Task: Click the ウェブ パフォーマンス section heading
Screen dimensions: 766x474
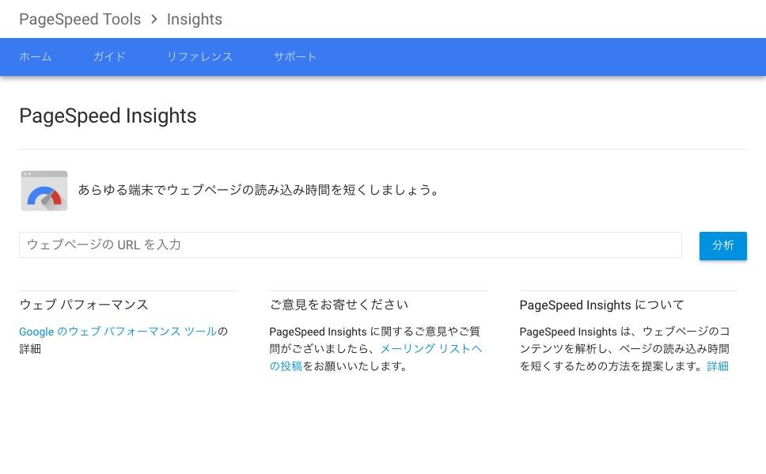Action: click(x=84, y=305)
